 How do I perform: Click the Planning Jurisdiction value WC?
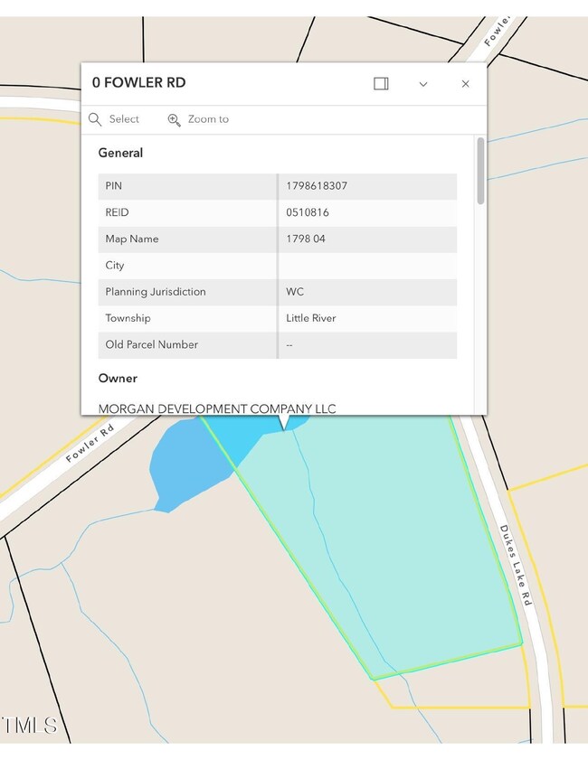tap(295, 292)
